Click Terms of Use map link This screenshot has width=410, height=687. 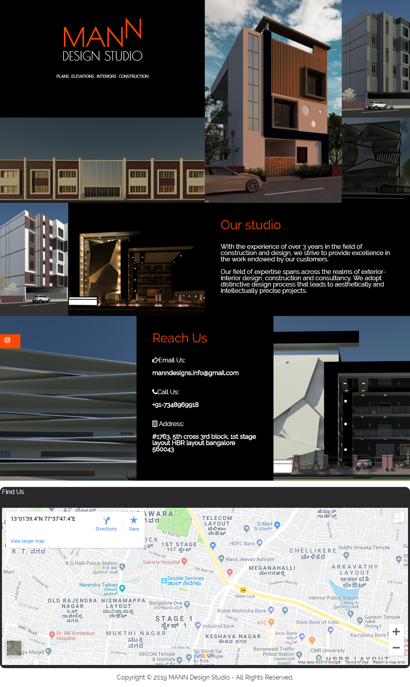coord(357,662)
